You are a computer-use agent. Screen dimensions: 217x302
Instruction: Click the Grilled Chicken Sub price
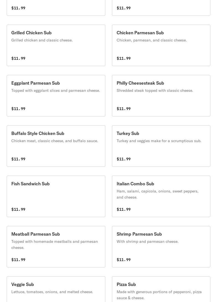18,58
